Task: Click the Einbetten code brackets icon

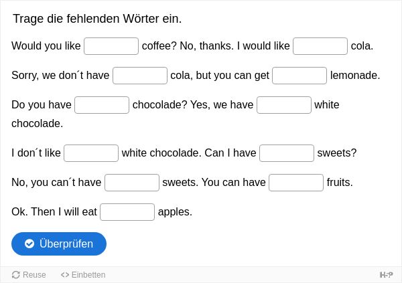Action: tap(65, 275)
